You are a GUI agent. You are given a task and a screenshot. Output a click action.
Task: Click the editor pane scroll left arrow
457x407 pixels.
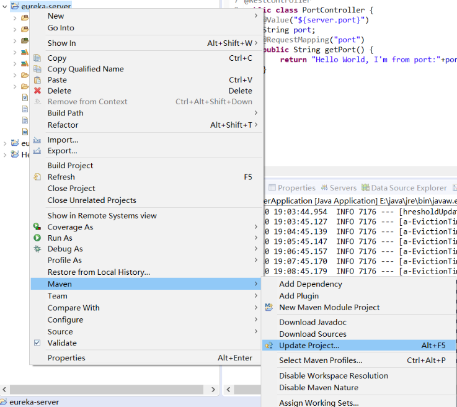(228, 390)
